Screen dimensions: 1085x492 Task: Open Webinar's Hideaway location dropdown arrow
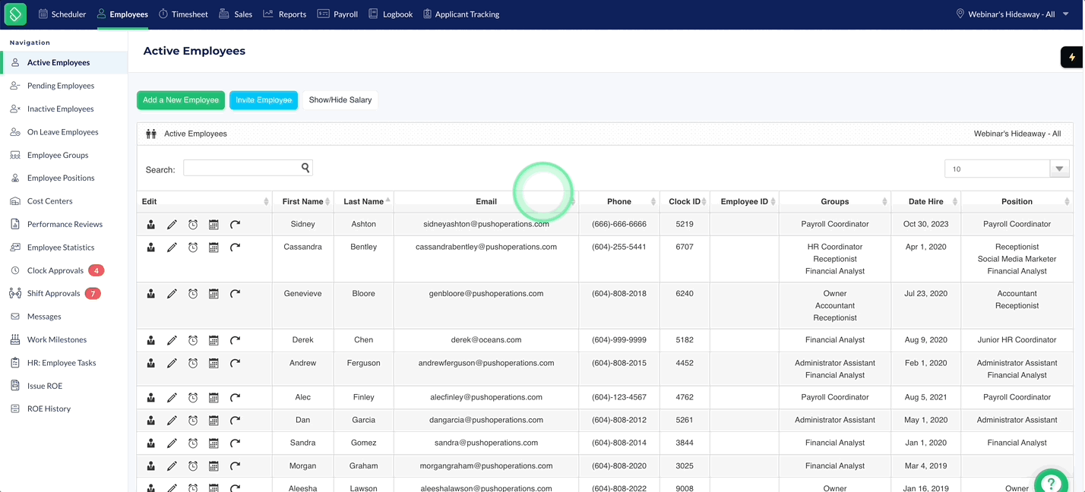click(1065, 14)
